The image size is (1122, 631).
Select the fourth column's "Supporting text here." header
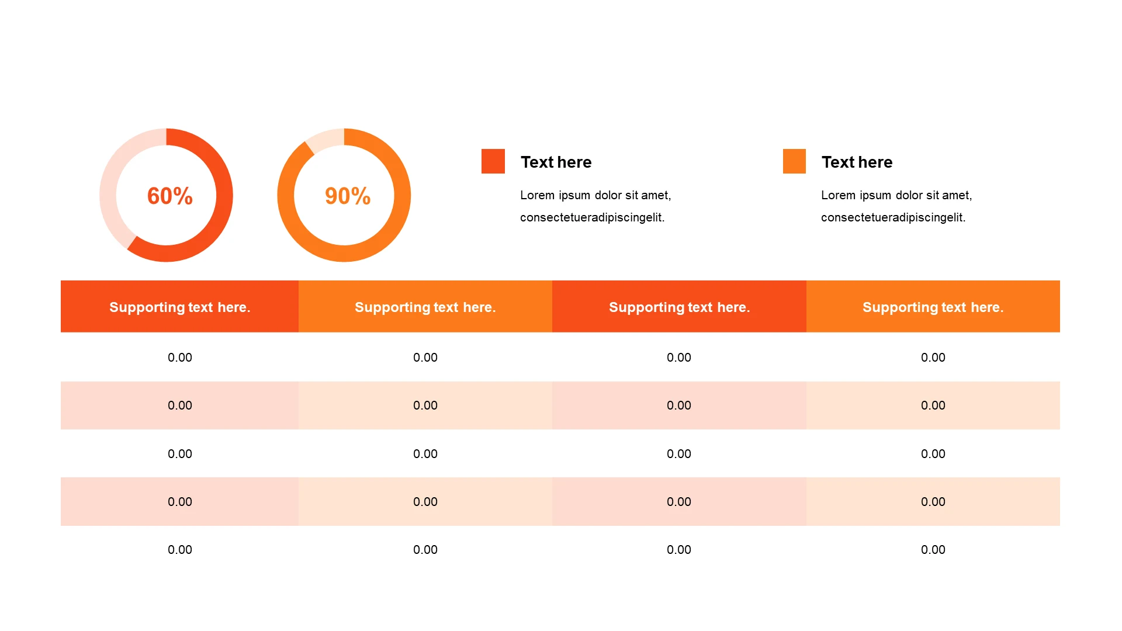pyautogui.click(x=933, y=307)
